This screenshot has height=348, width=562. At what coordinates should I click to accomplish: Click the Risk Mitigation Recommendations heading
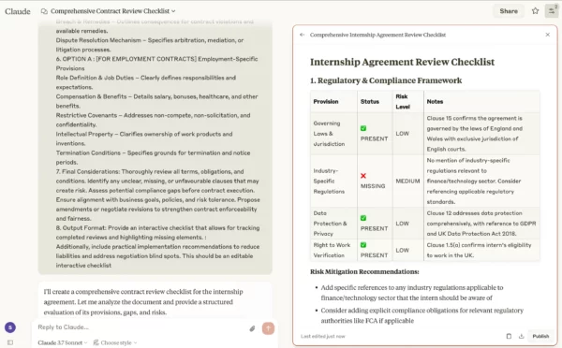[364, 271]
